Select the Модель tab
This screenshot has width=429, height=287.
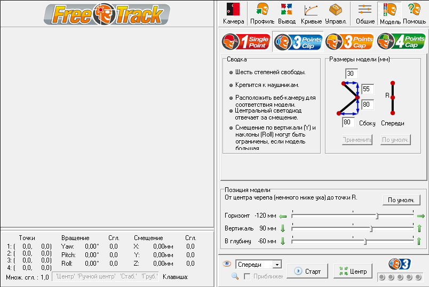pos(390,13)
